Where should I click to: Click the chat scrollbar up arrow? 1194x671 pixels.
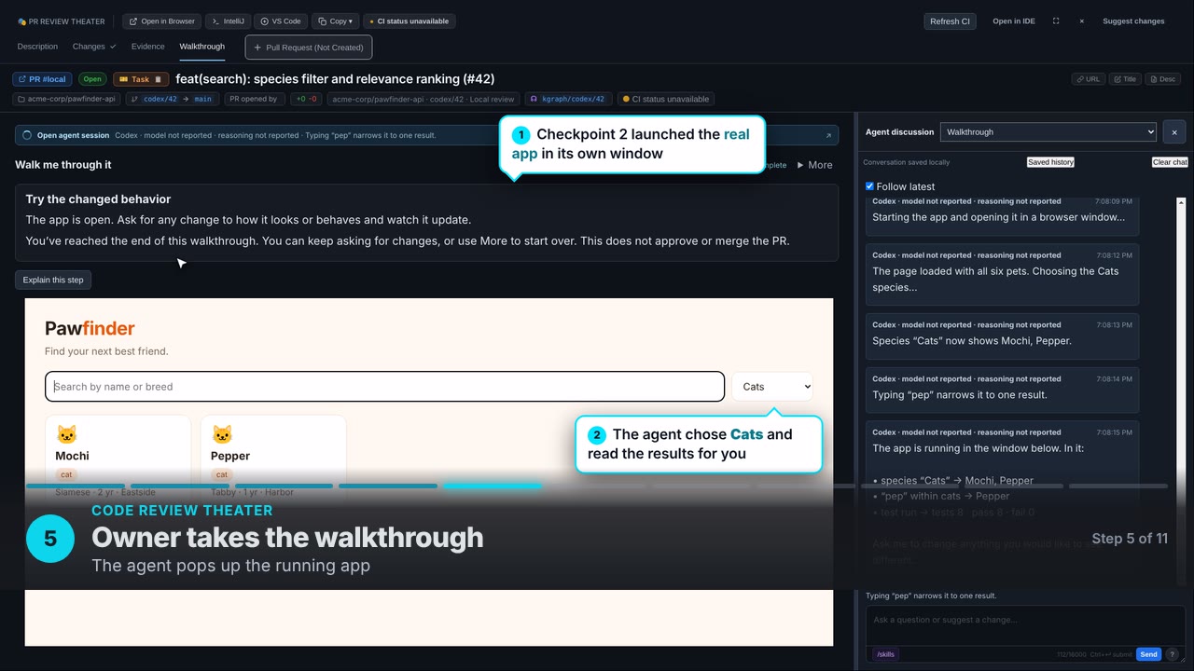tap(1181, 202)
